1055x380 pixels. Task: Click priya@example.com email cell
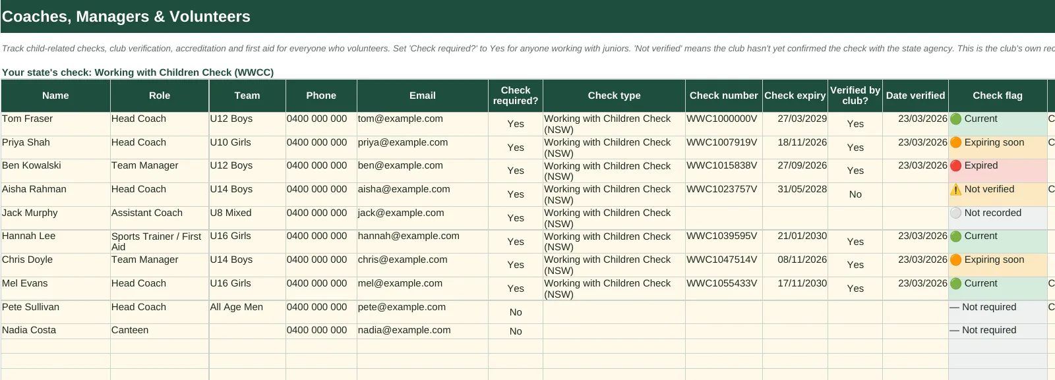[423, 148]
